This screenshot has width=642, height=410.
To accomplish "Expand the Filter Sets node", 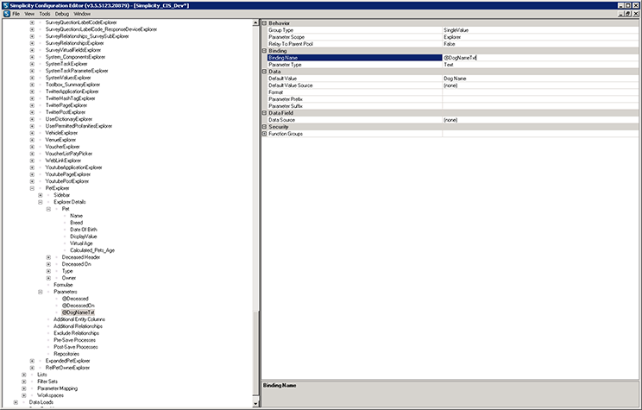I will tap(24, 382).
